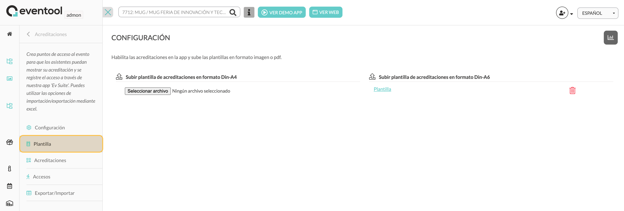Delete the Din-A6 Plantilla with trash icon
The image size is (624, 211).
coord(572,90)
